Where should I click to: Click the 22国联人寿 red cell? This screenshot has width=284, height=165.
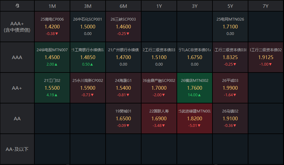pyautogui.click(x=159, y=118)
